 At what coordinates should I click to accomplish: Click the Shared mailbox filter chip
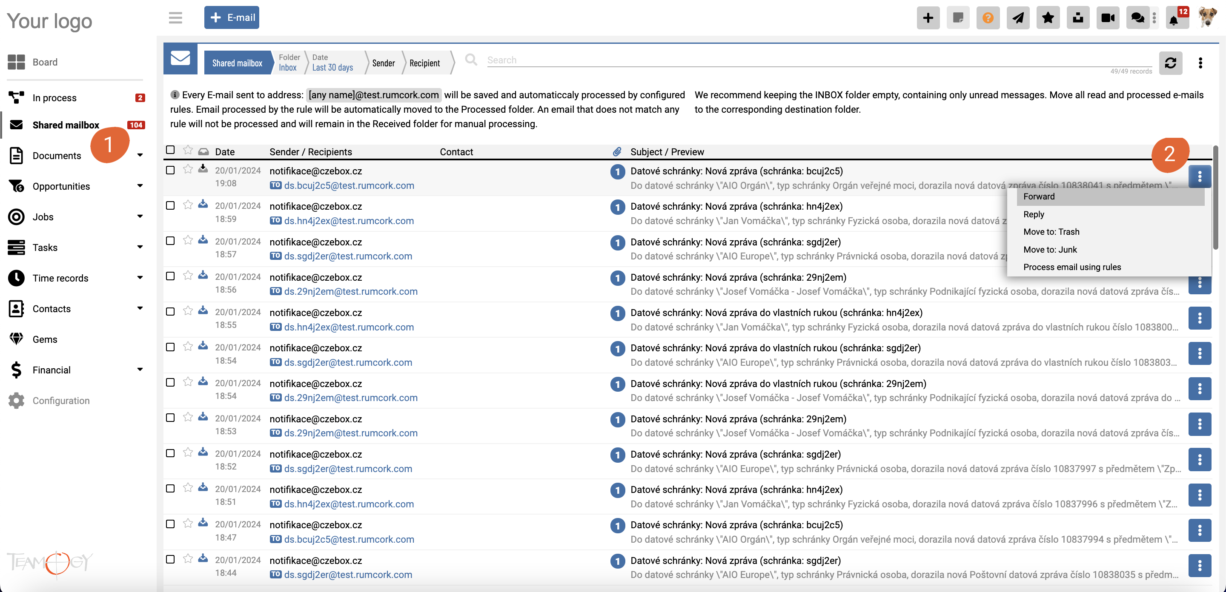[x=237, y=63]
